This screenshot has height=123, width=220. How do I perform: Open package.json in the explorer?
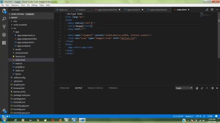(31, 99)
